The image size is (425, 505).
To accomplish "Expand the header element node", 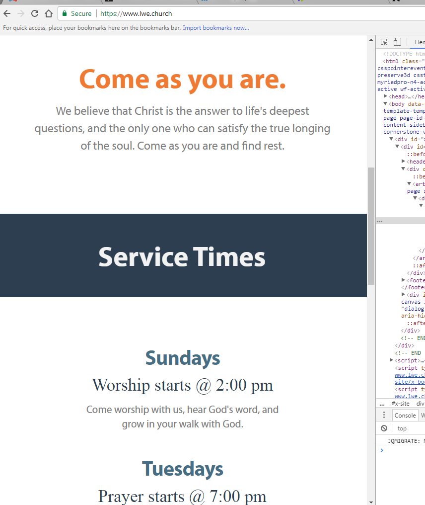I will (404, 161).
